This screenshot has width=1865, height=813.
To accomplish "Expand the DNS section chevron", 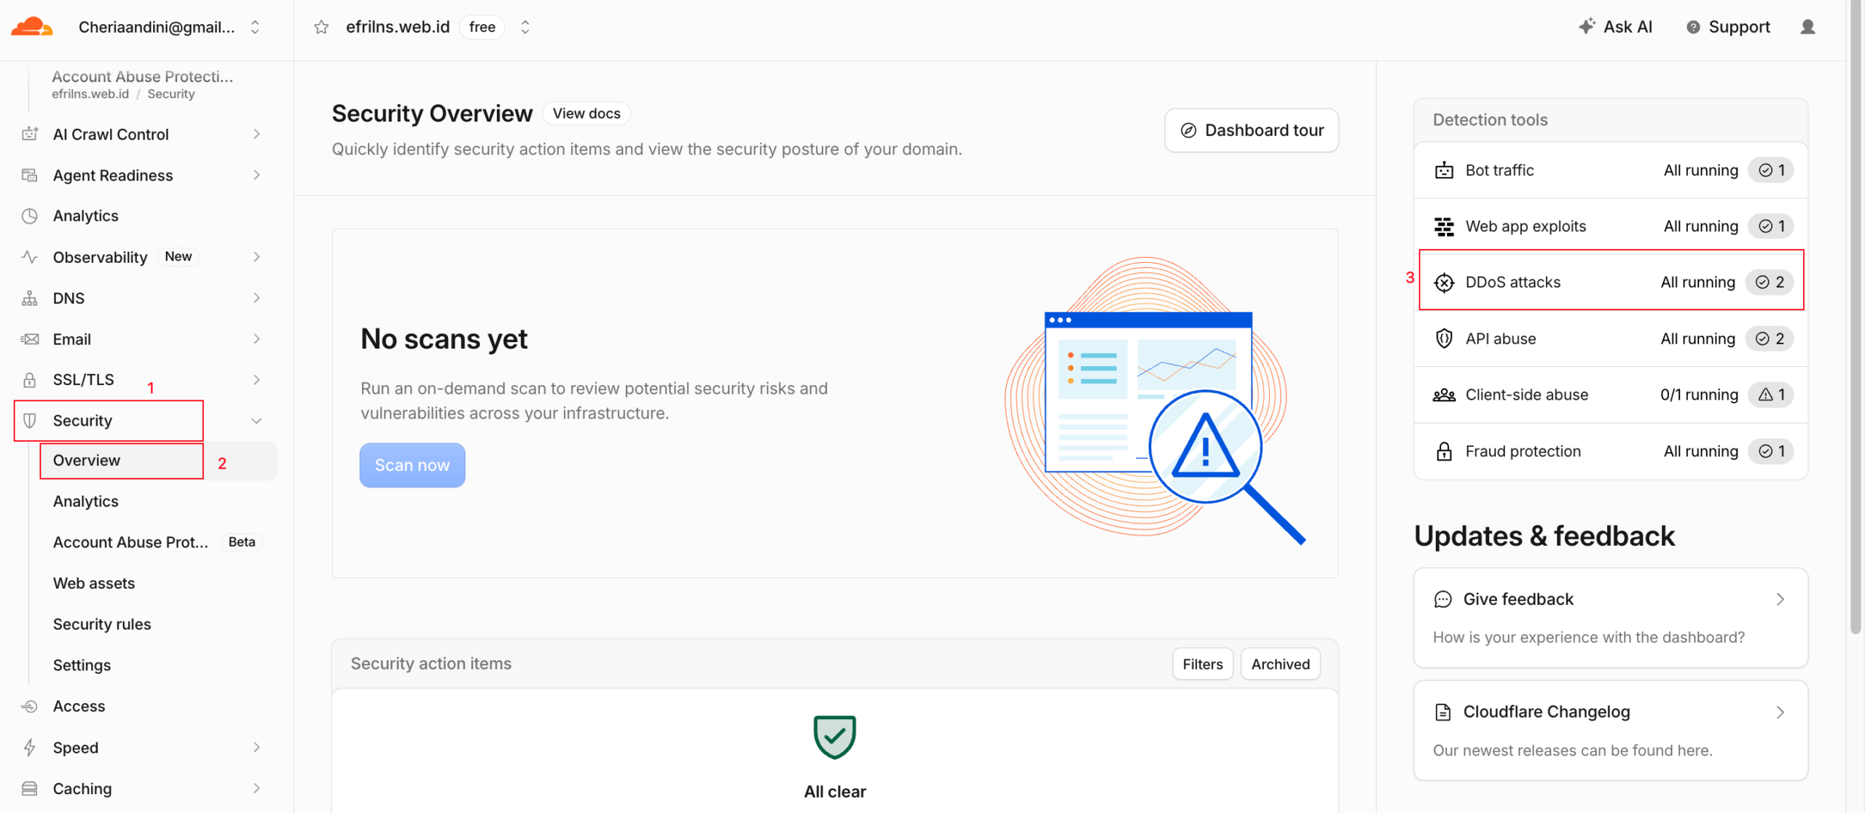I will tap(256, 298).
